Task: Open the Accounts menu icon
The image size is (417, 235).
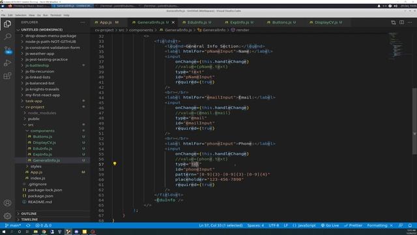Action: click(7, 203)
